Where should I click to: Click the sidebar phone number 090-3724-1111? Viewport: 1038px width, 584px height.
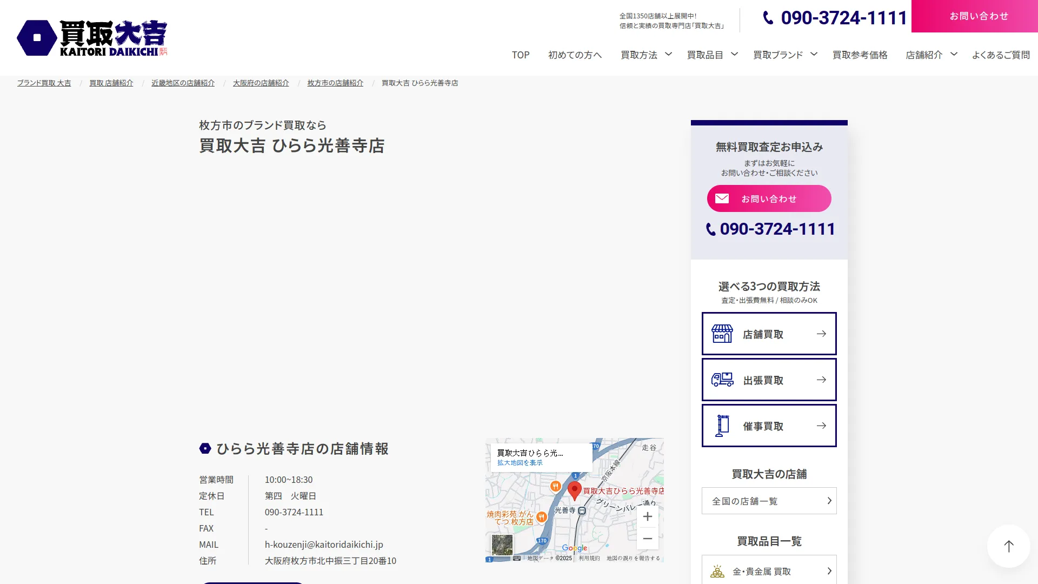(777, 229)
